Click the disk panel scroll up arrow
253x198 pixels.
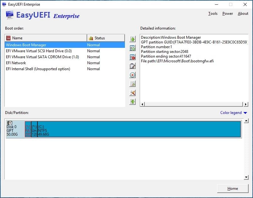tap(246, 121)
